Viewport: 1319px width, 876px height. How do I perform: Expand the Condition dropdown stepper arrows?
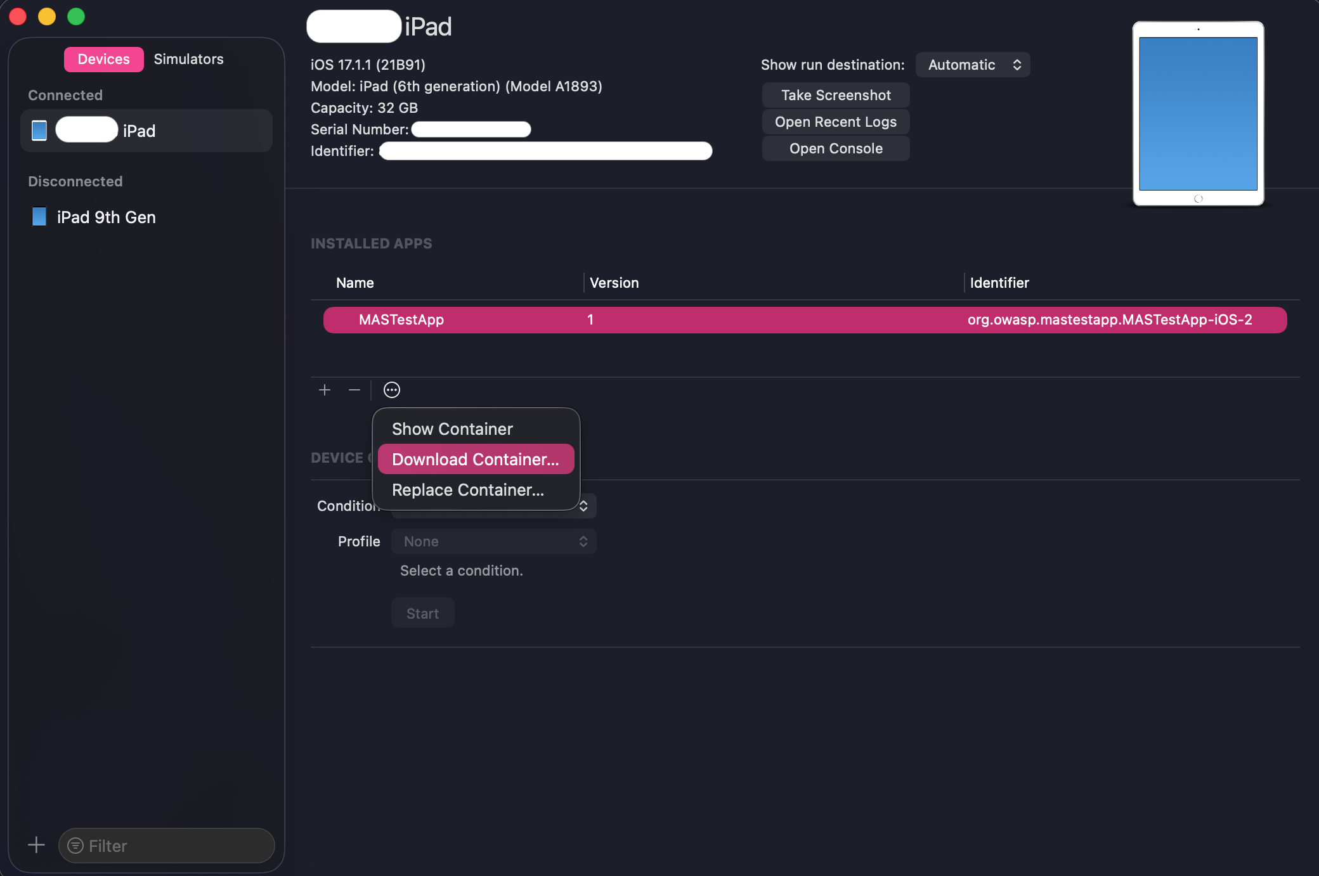[583, 506]
